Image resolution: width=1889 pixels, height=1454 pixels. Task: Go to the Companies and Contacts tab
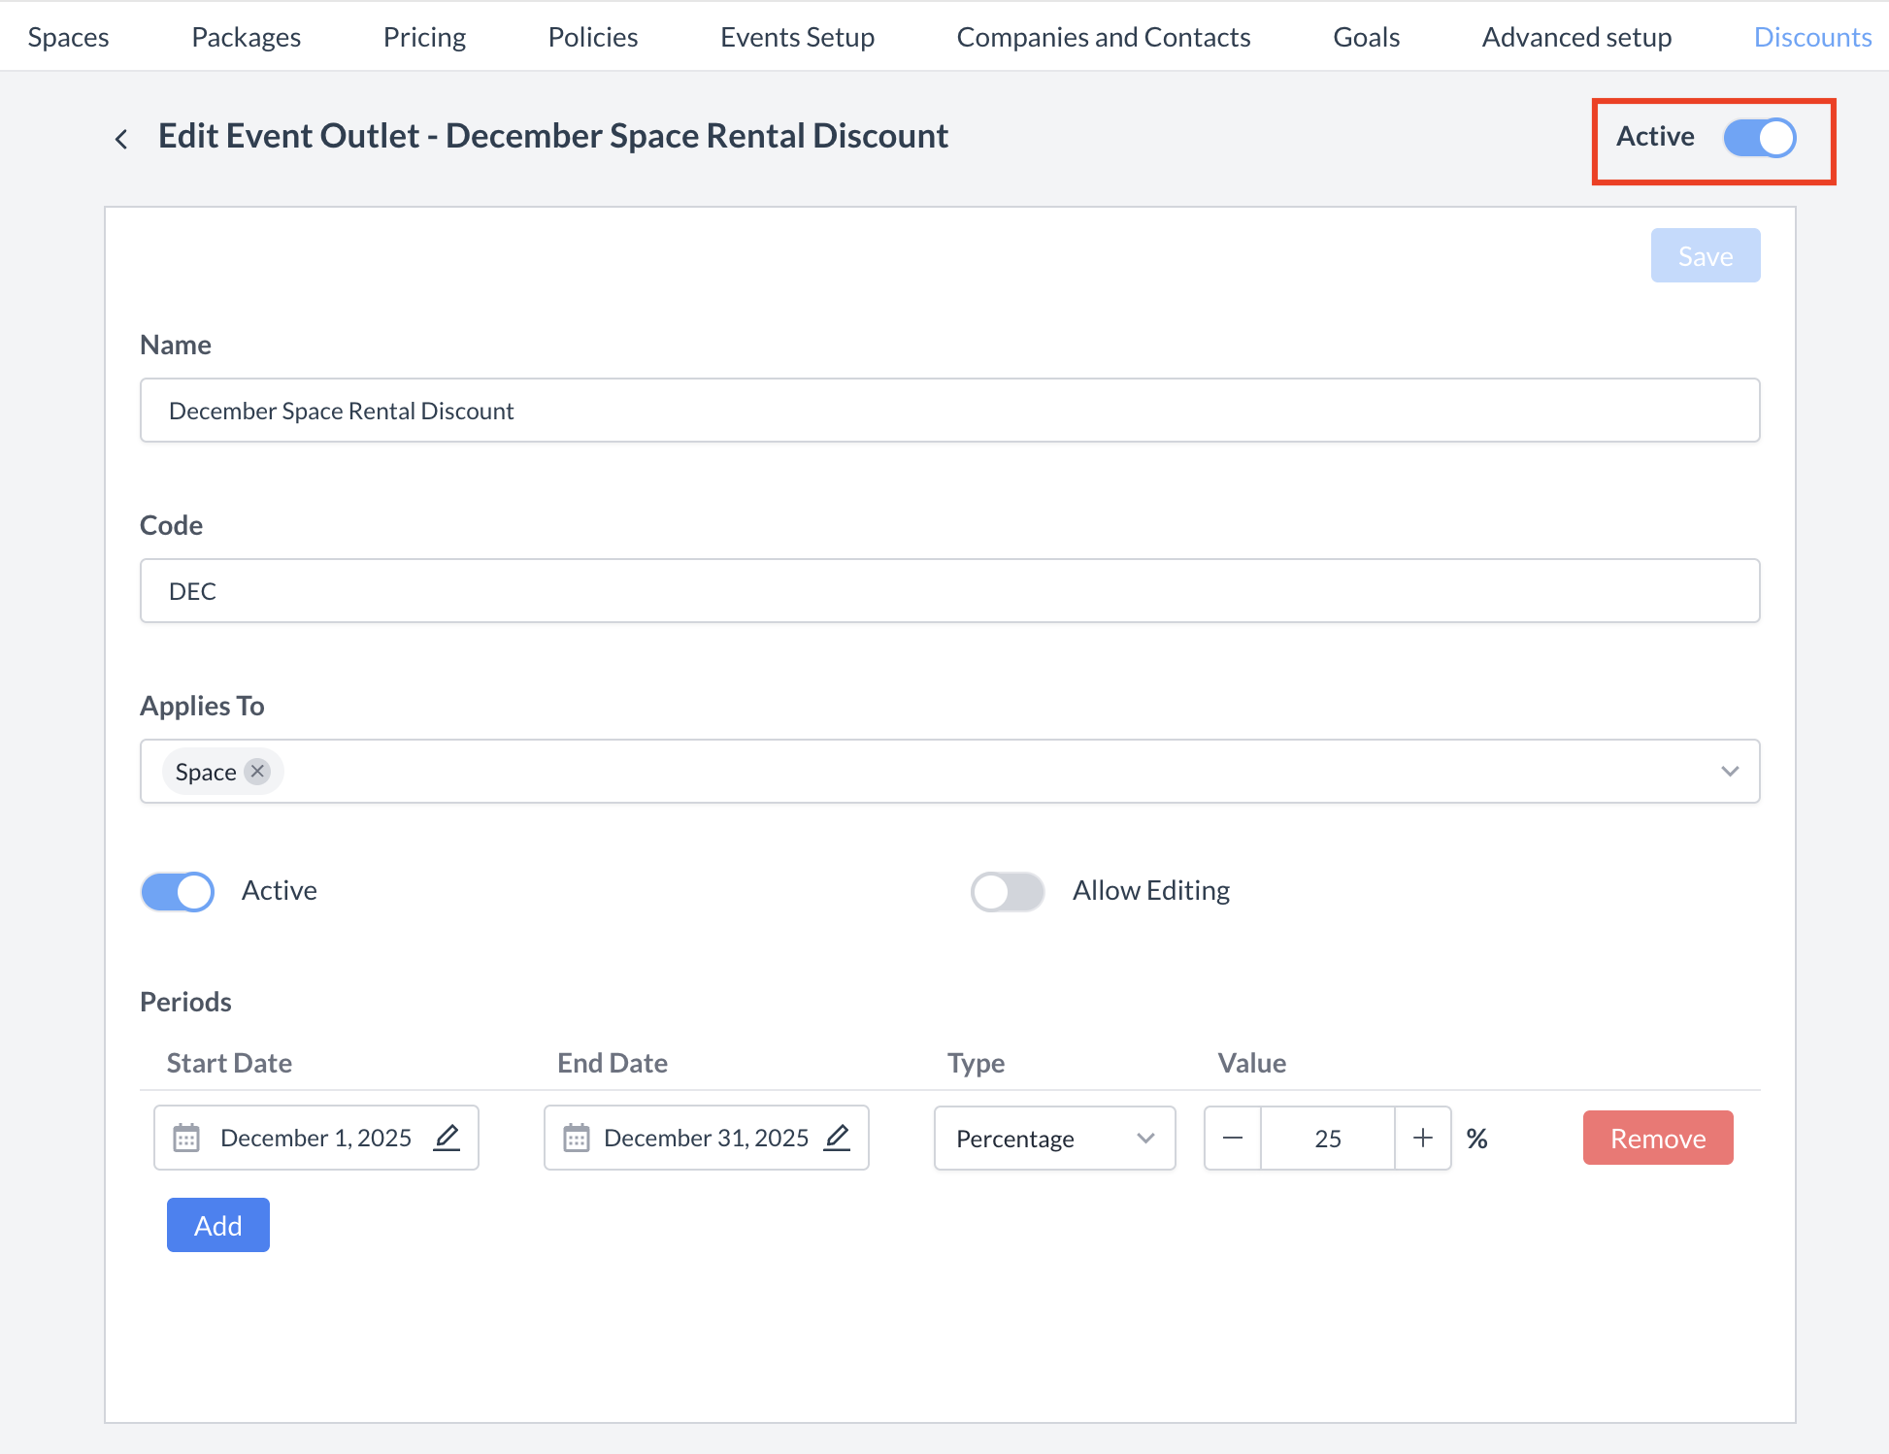point(1103,37)
